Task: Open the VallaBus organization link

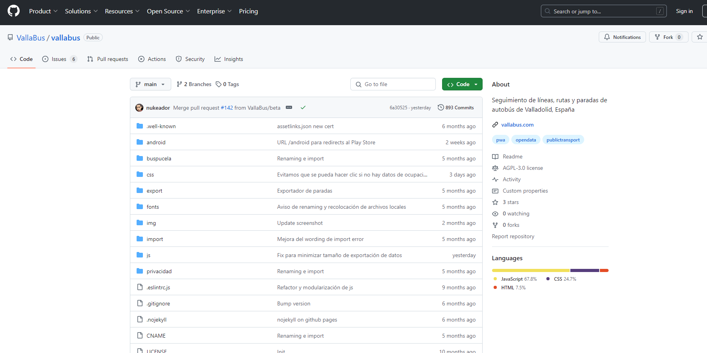Action: (x=31, y=38)
